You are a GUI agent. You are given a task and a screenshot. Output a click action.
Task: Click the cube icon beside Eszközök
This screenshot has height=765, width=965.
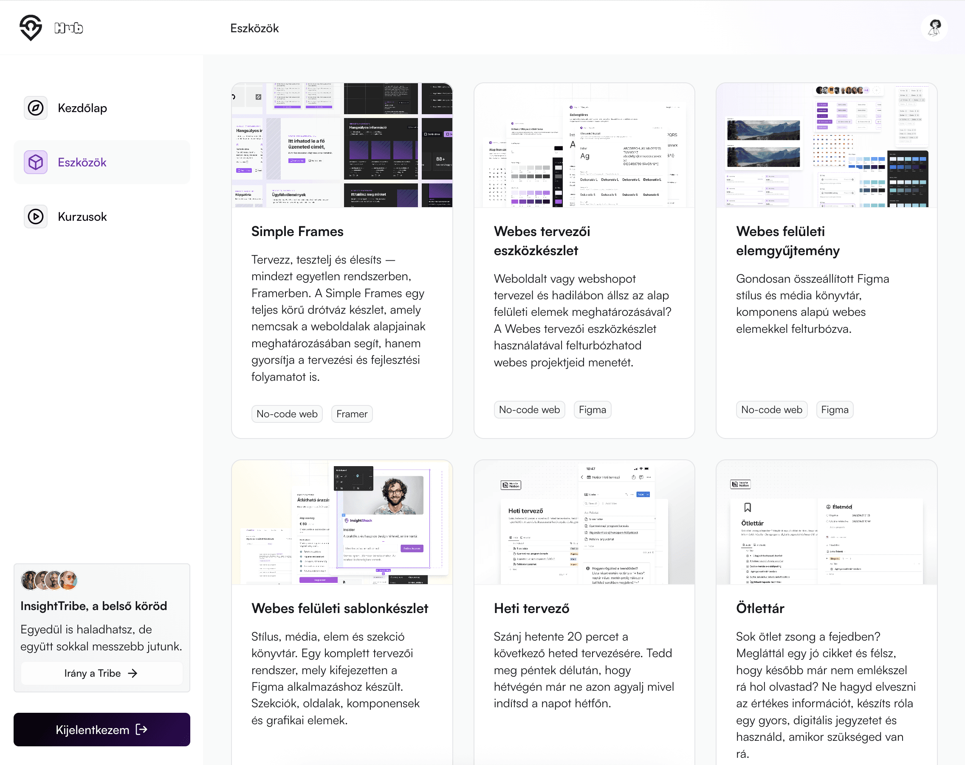coord(36,163)
